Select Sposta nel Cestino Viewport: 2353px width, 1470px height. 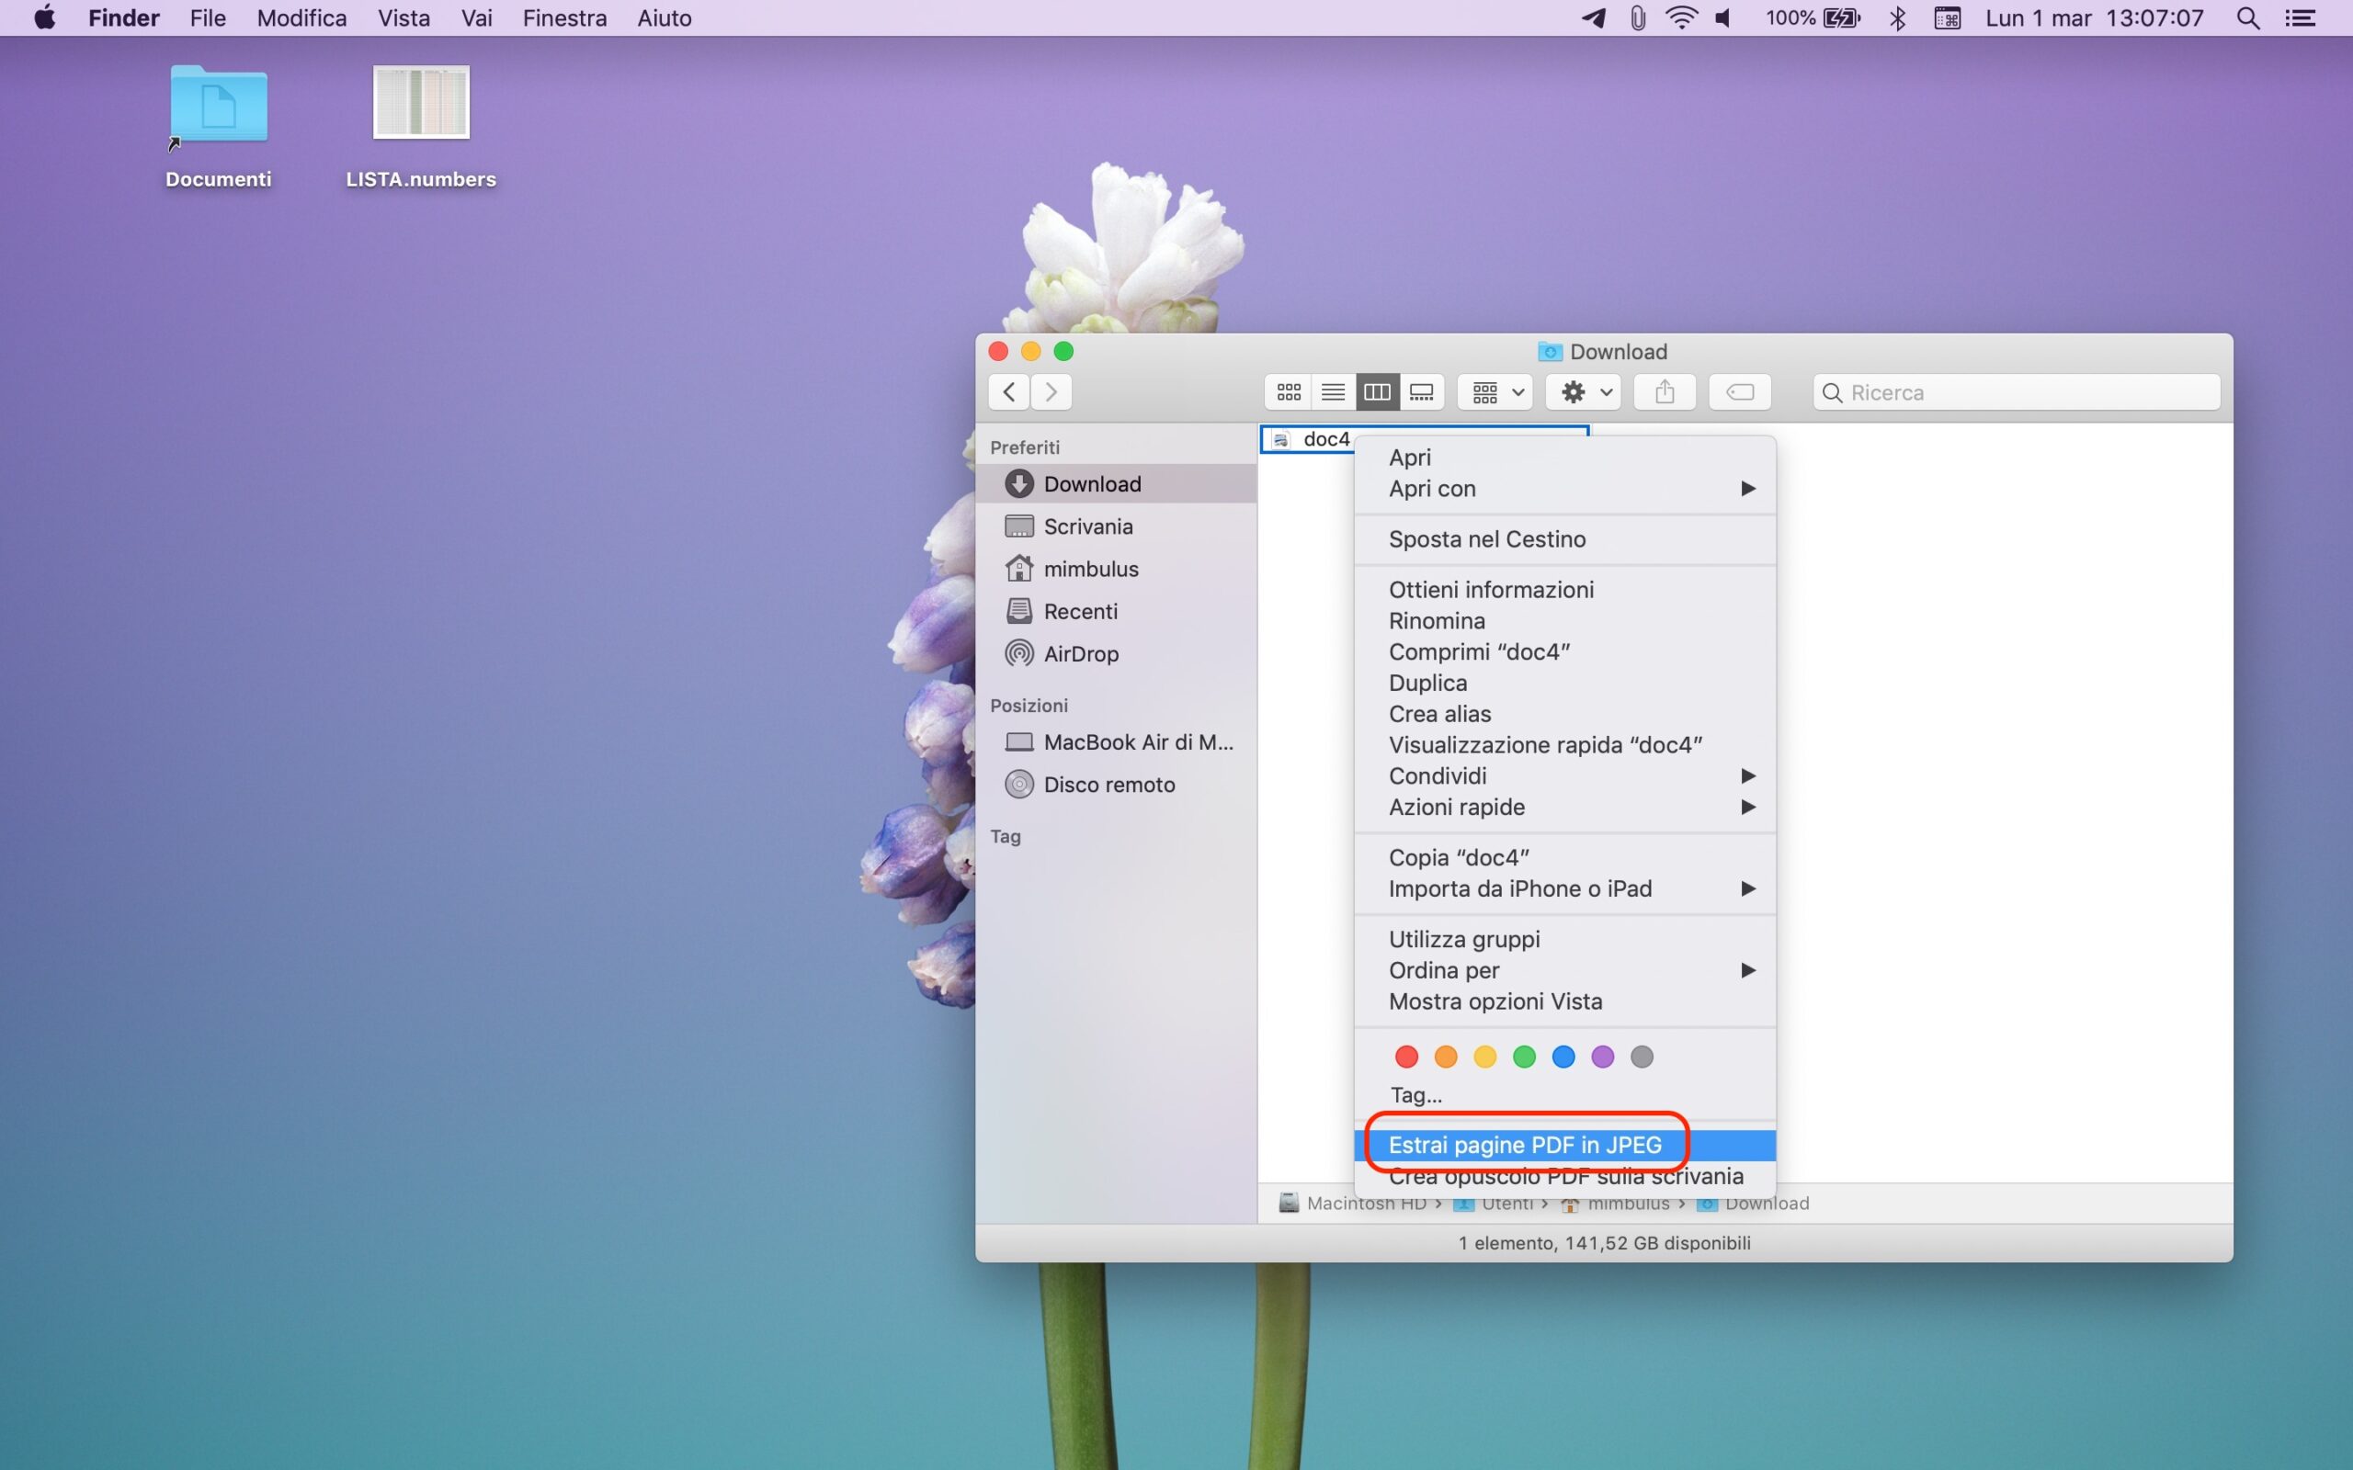click(x=1486, y=538)
